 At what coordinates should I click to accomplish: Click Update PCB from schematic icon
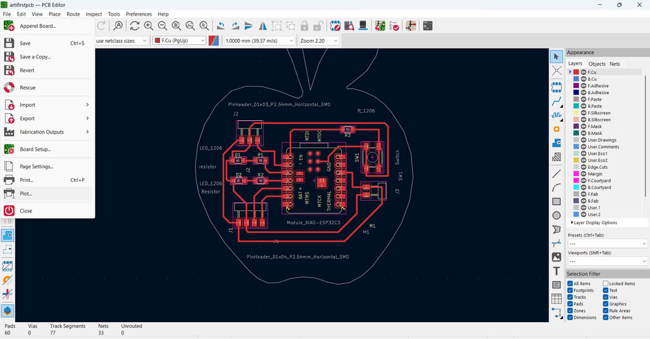(380, 26)
